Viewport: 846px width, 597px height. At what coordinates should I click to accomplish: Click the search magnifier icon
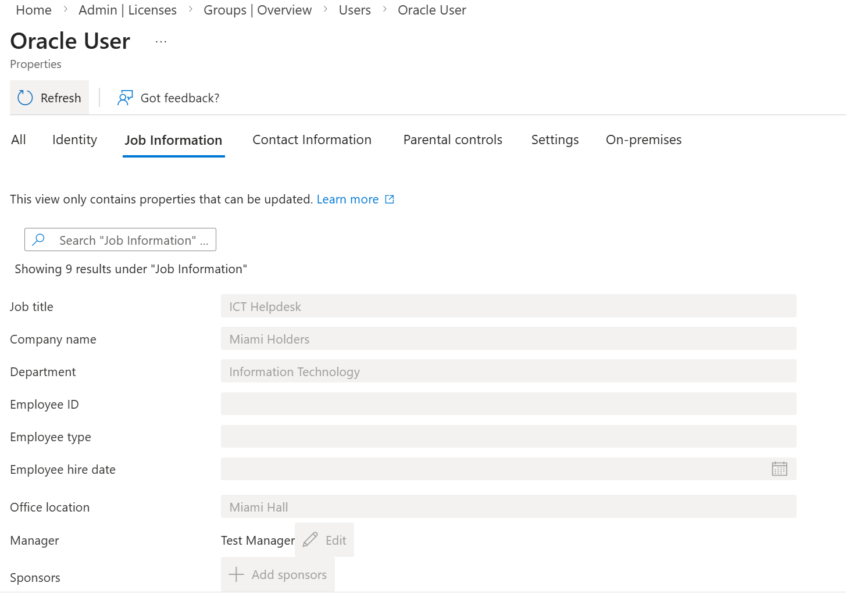[38, 239]
